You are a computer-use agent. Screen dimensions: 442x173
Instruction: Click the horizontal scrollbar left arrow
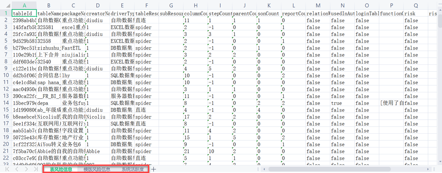263,169
